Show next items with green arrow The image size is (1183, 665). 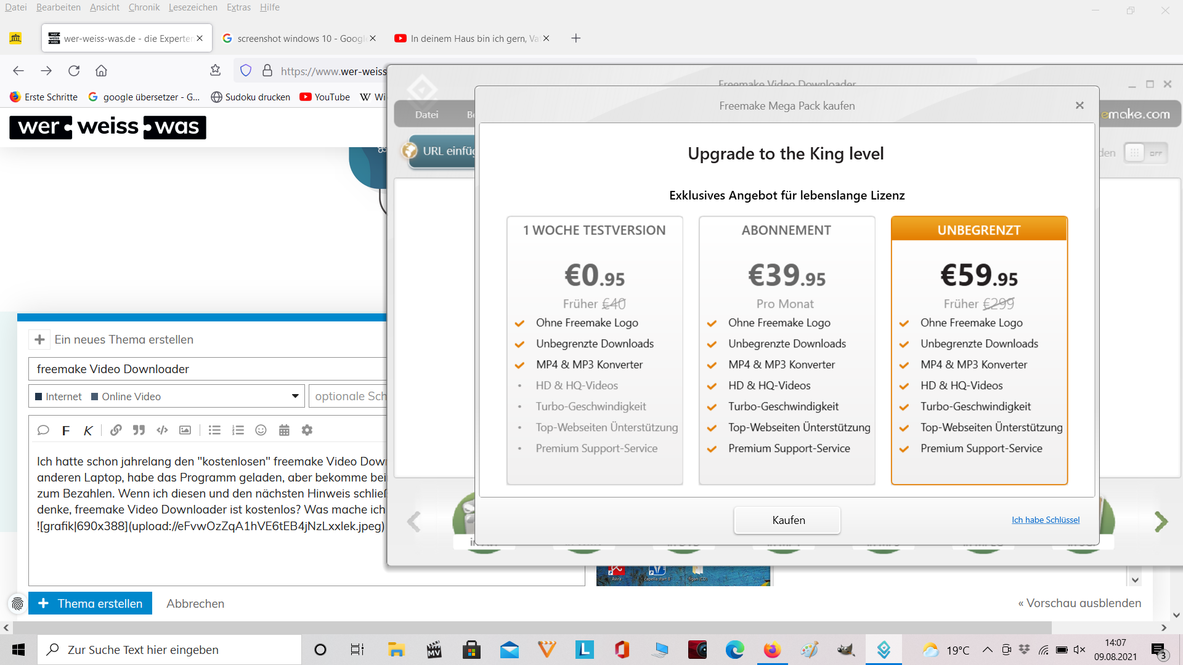[x=1161, y=522]
